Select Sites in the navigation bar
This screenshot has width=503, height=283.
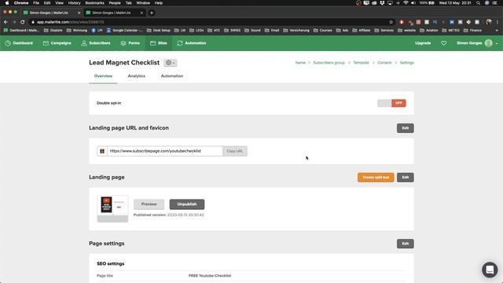click(159, 43)
